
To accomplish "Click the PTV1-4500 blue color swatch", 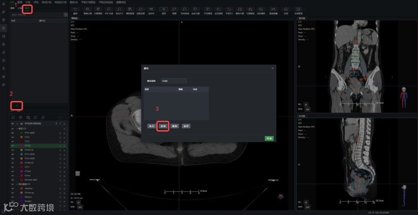I will coord(22,154).
